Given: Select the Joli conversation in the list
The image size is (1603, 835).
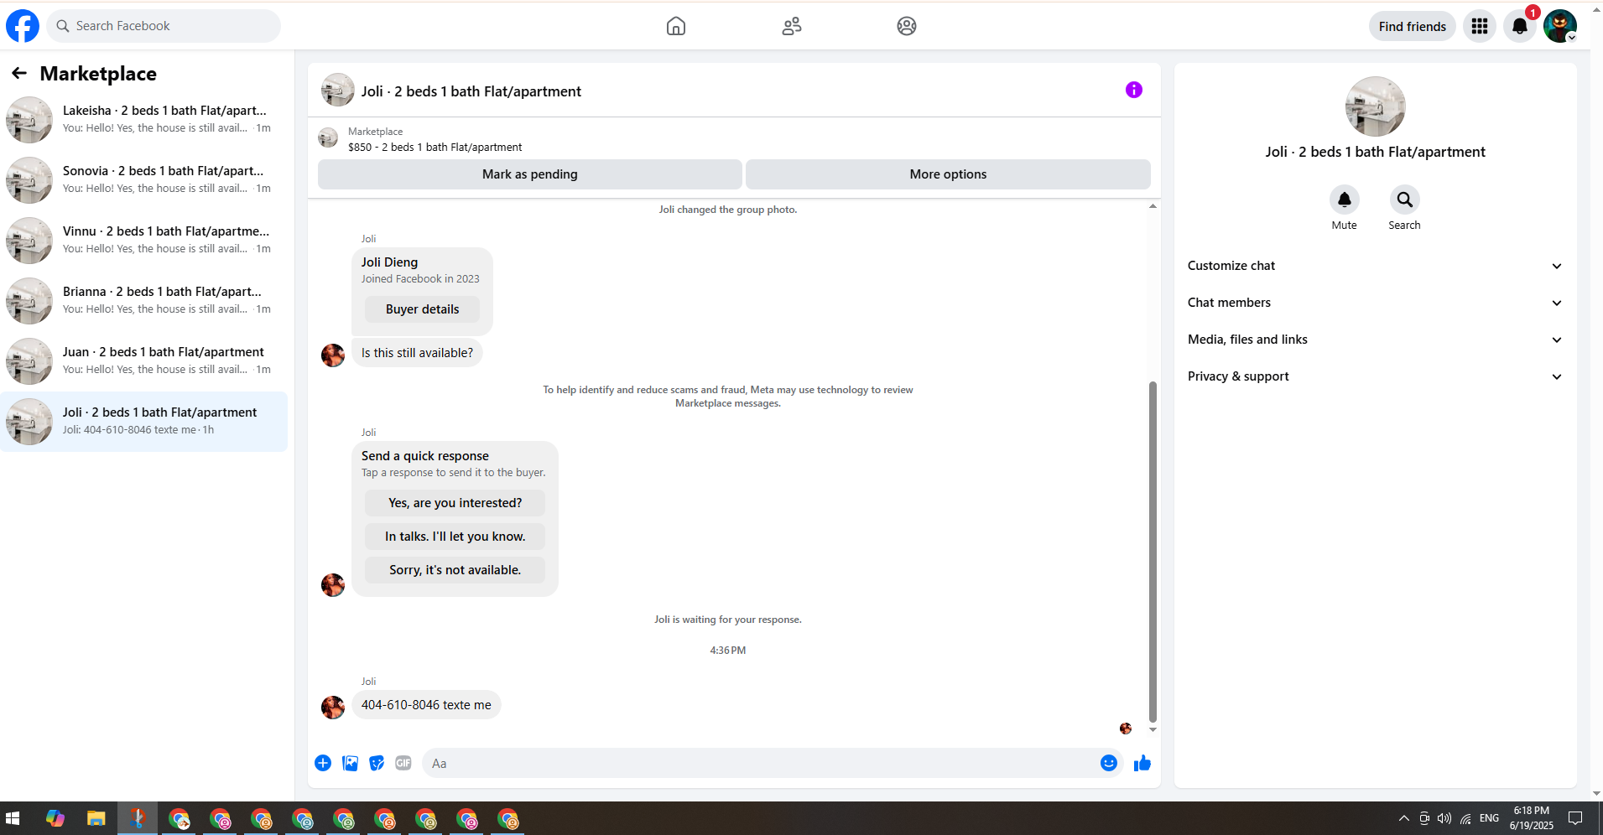Looking at the screenshot, I should pyautogui.click(x=143, y=422).
